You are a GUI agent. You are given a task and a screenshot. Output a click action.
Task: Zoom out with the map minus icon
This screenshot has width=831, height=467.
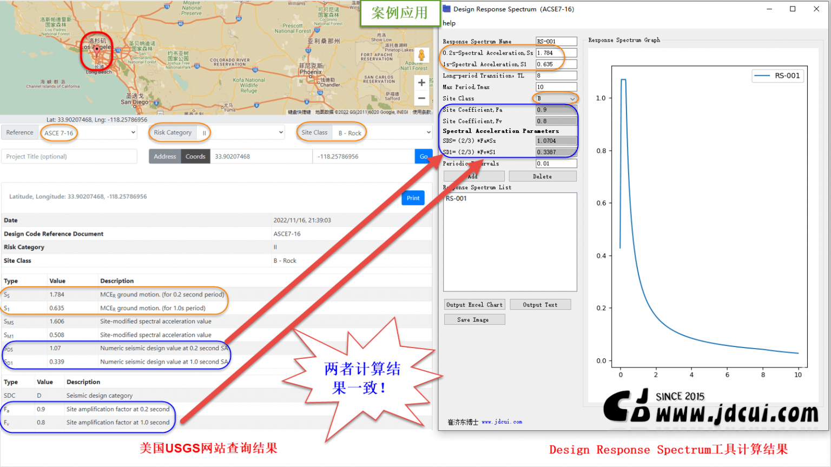pos(421,98)
